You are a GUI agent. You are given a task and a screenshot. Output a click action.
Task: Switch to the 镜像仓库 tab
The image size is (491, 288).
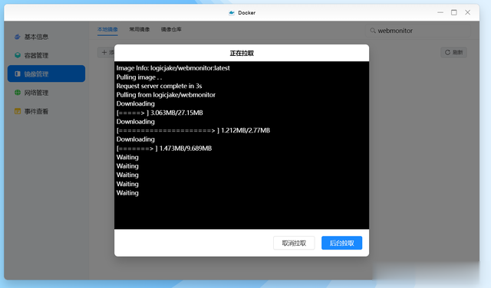coord(171,29)
